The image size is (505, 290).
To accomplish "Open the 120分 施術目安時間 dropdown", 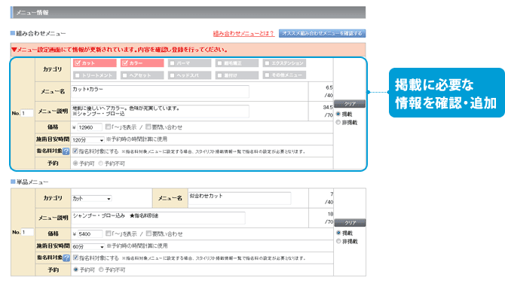I will [x=88, y=140].
